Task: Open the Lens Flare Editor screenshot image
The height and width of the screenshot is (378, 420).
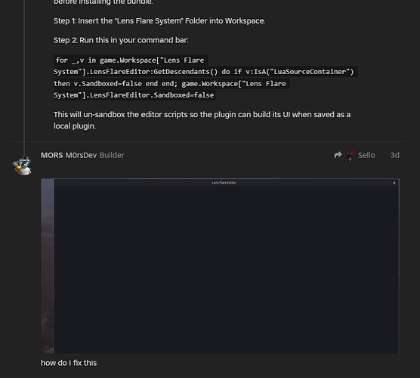Action: [220, 266]
